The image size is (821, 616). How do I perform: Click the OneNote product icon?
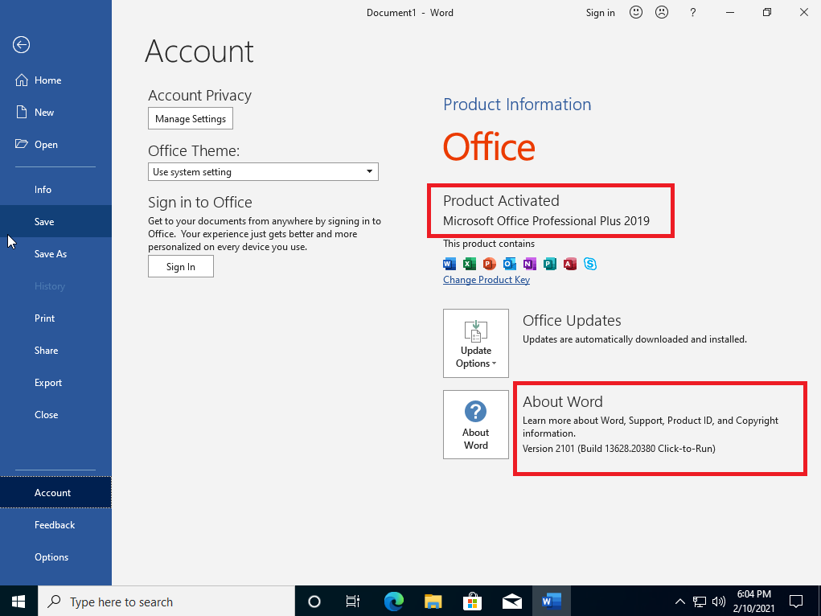[x=529, y=264]
